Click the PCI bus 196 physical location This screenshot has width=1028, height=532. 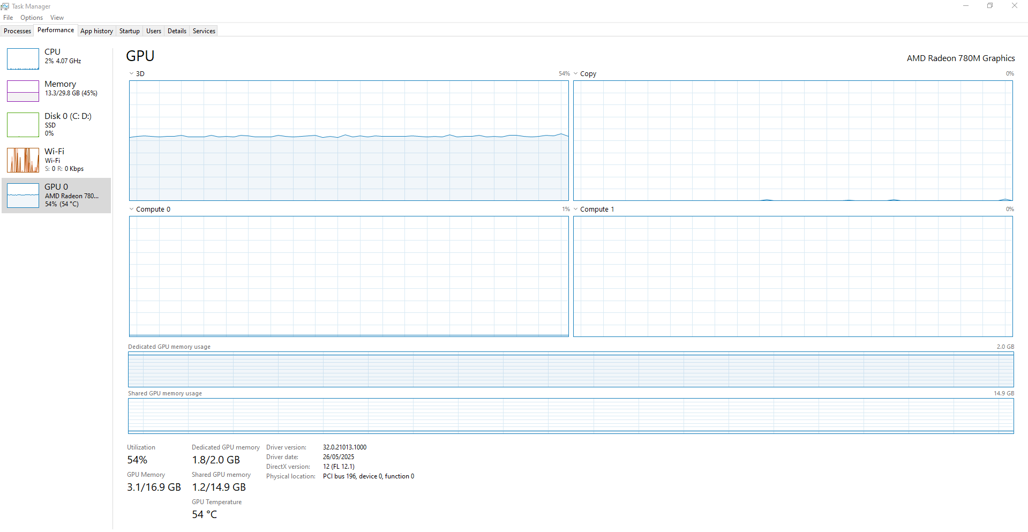369,476
